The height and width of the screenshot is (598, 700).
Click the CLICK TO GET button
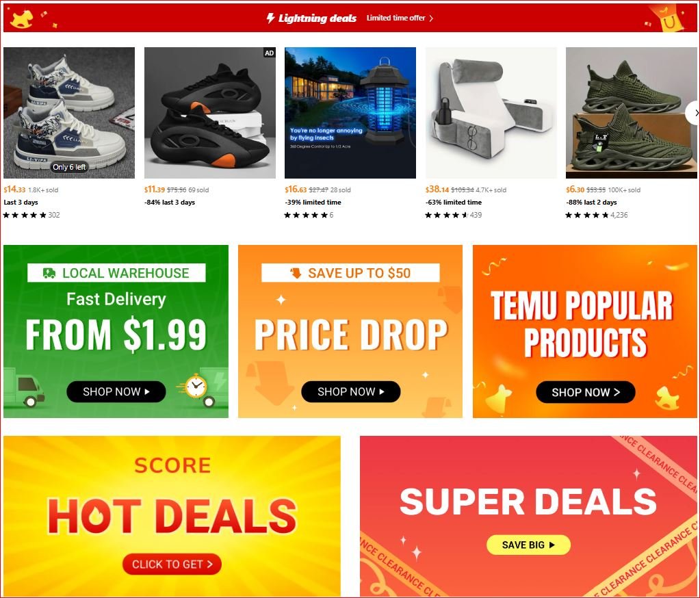[x=172, y=564]
